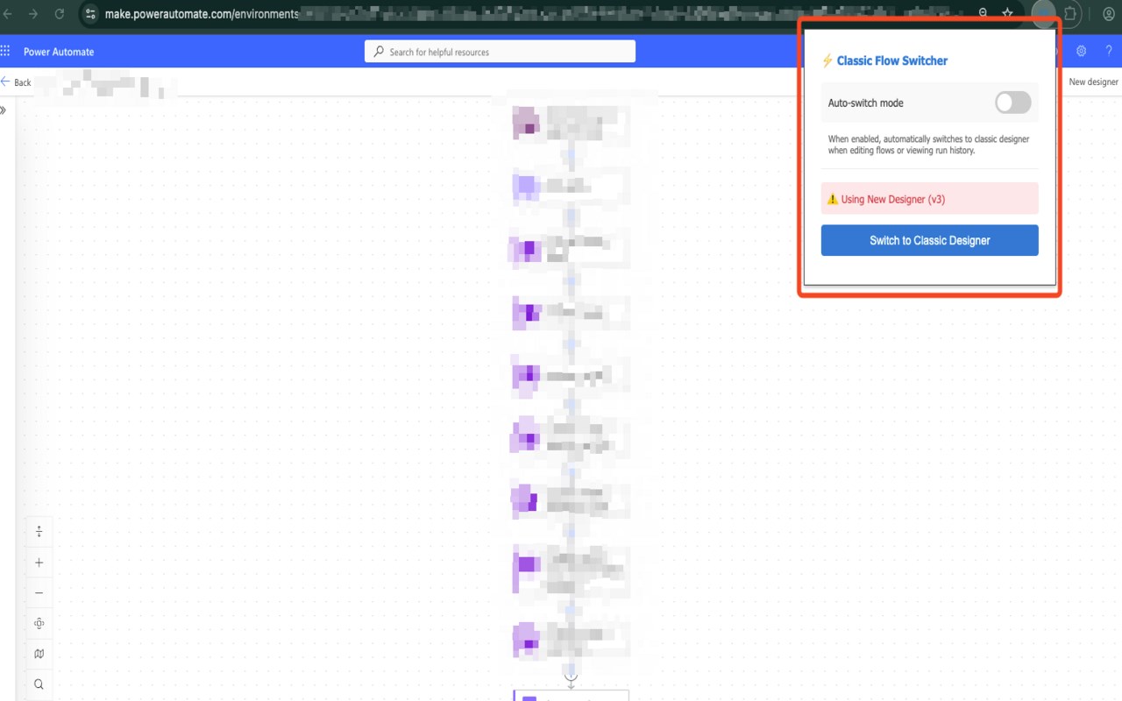Click the Power Automate home title
This screenshot has width=1122, height=701.
click(59, 52)
